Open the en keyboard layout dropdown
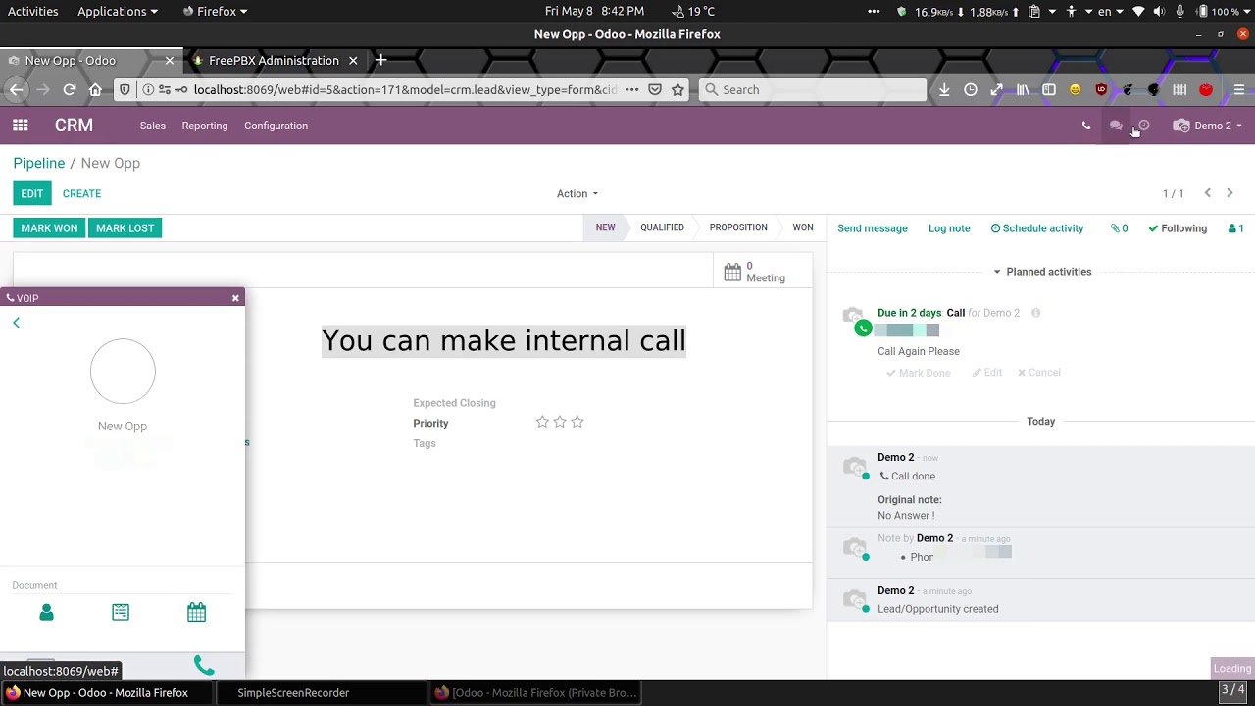This screenshot has width=1255, height=706. [x=1109, y=11]
